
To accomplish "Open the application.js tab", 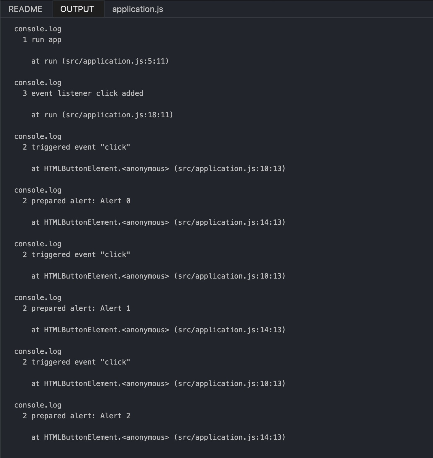I will [137, 9].
